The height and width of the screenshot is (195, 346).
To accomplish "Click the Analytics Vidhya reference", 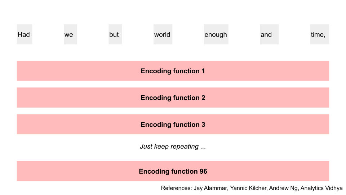I will pyautogui.click(x=321, y=188).
